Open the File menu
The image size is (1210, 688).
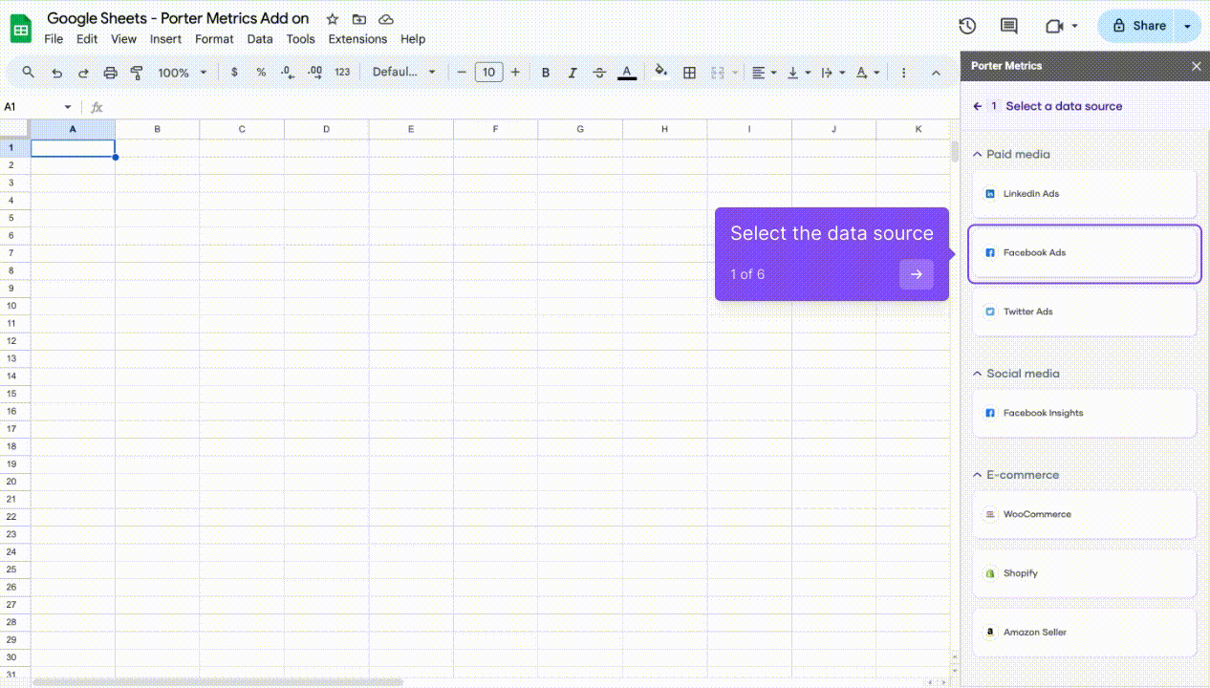[54, 39]
